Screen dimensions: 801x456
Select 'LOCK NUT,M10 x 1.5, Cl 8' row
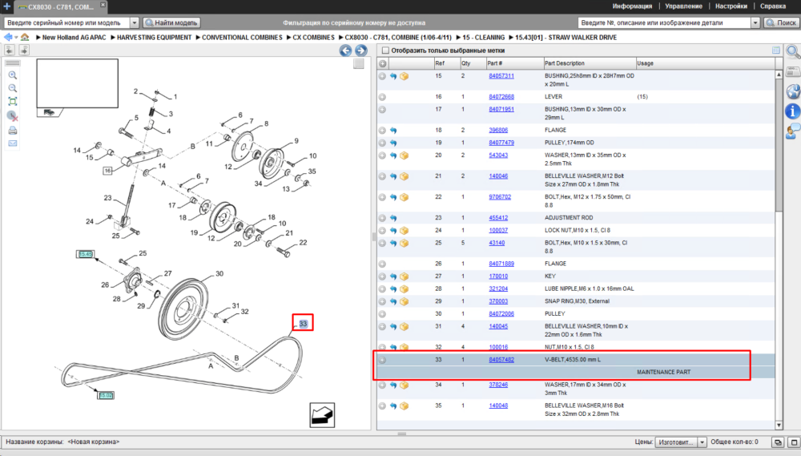[x=576, y=231]
